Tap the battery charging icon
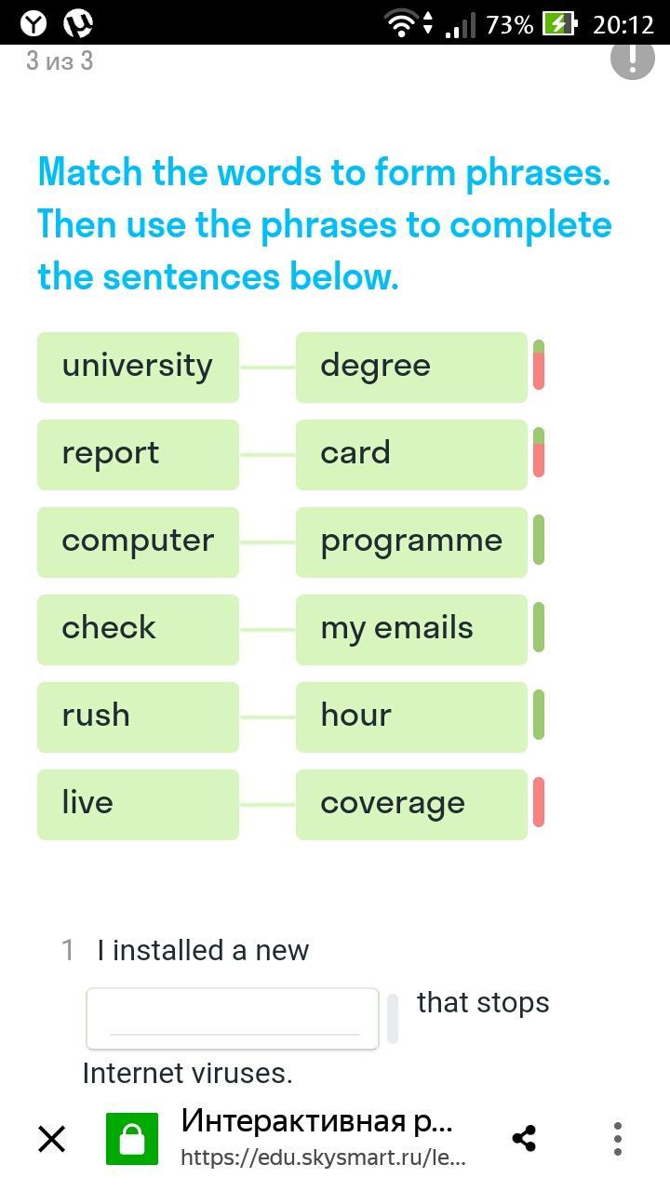Image resolution: width=670 pixels, height=1191 pixels. [560, 23]
